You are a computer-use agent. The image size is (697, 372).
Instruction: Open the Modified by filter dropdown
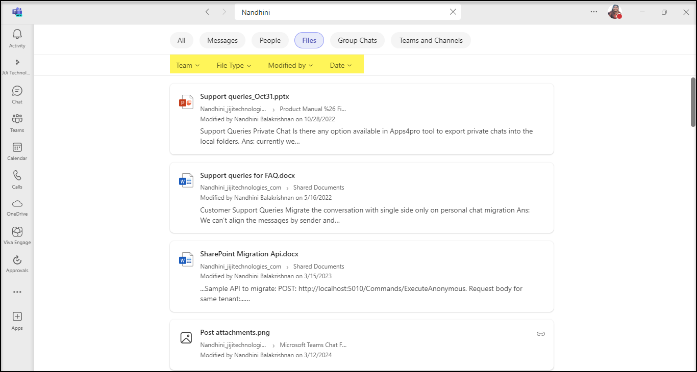point(290,65)
